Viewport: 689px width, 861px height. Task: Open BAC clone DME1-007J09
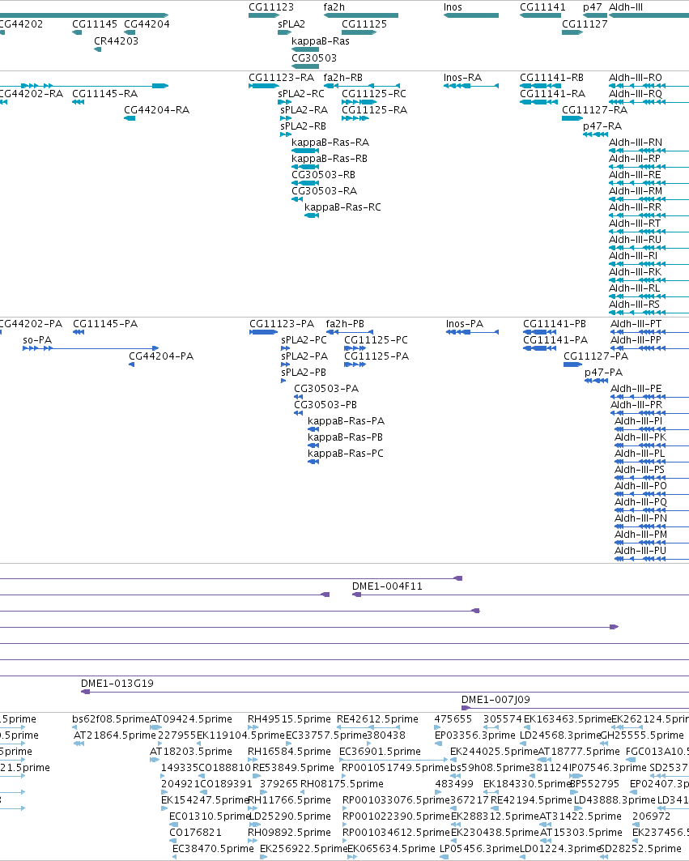click(x=495, y=700)
